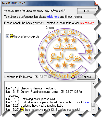Click the small icon left of the Options button

[73, 76]
